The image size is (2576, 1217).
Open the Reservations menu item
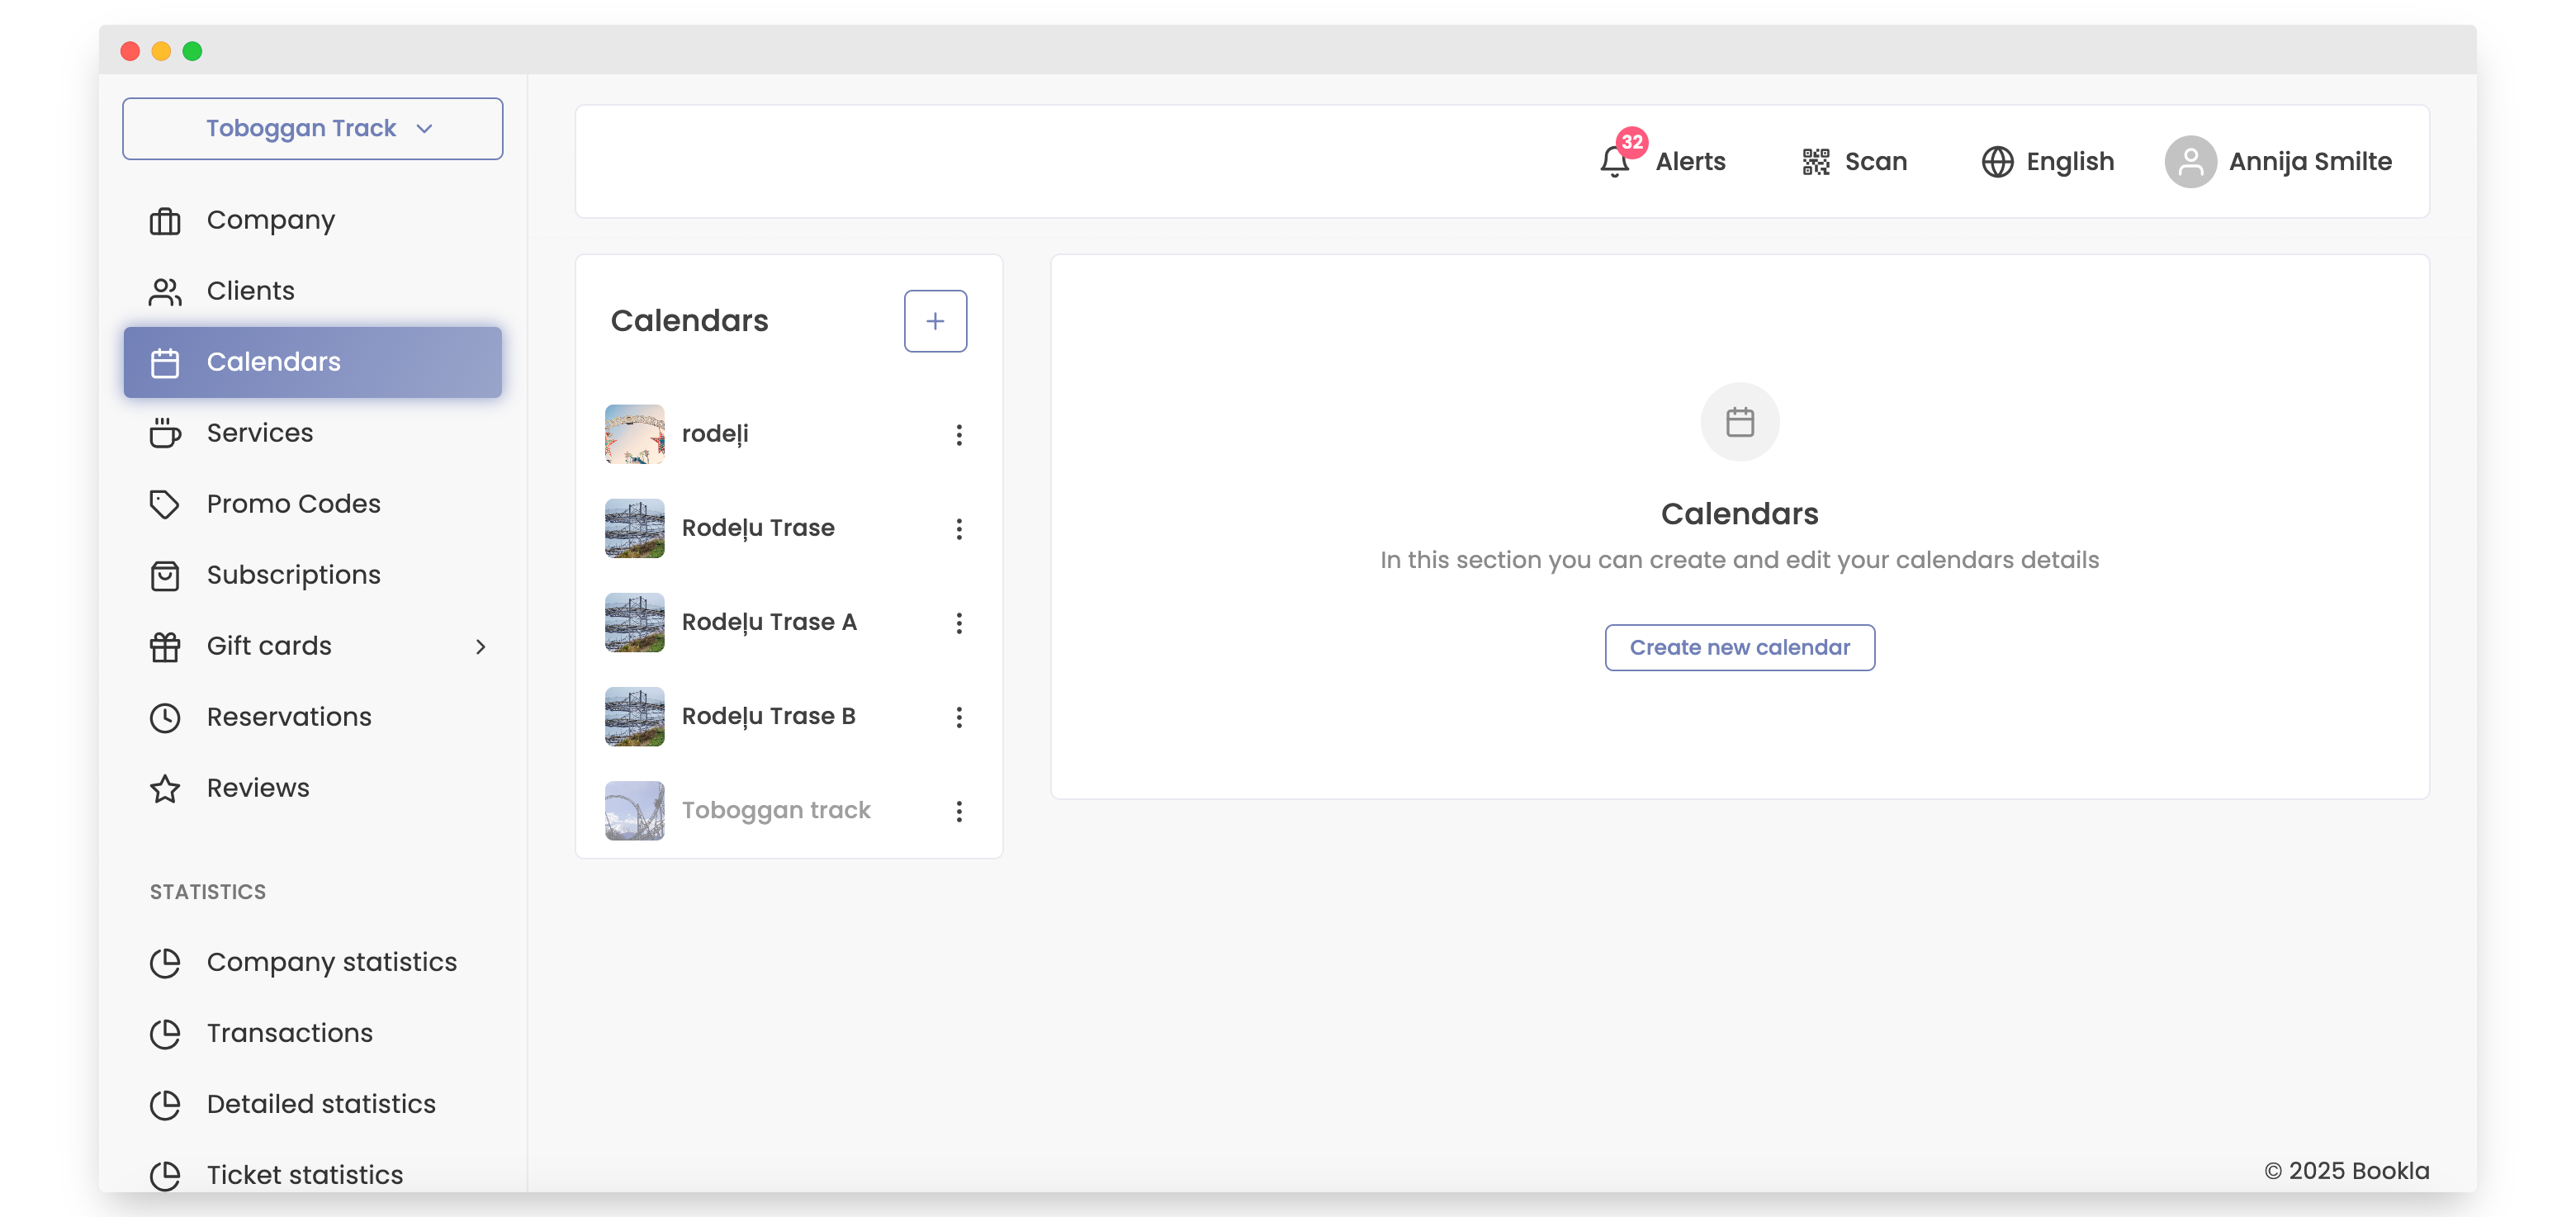(x=288, y=717)
